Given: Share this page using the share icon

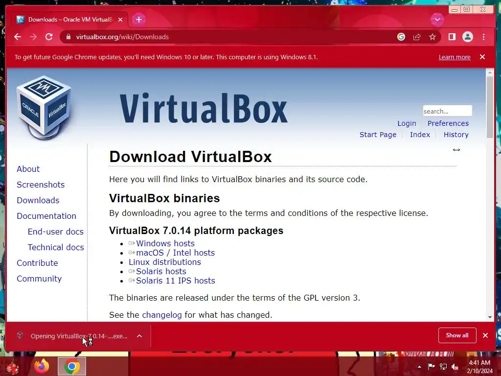Looking at the screenshot, I should tap(417, 37).
